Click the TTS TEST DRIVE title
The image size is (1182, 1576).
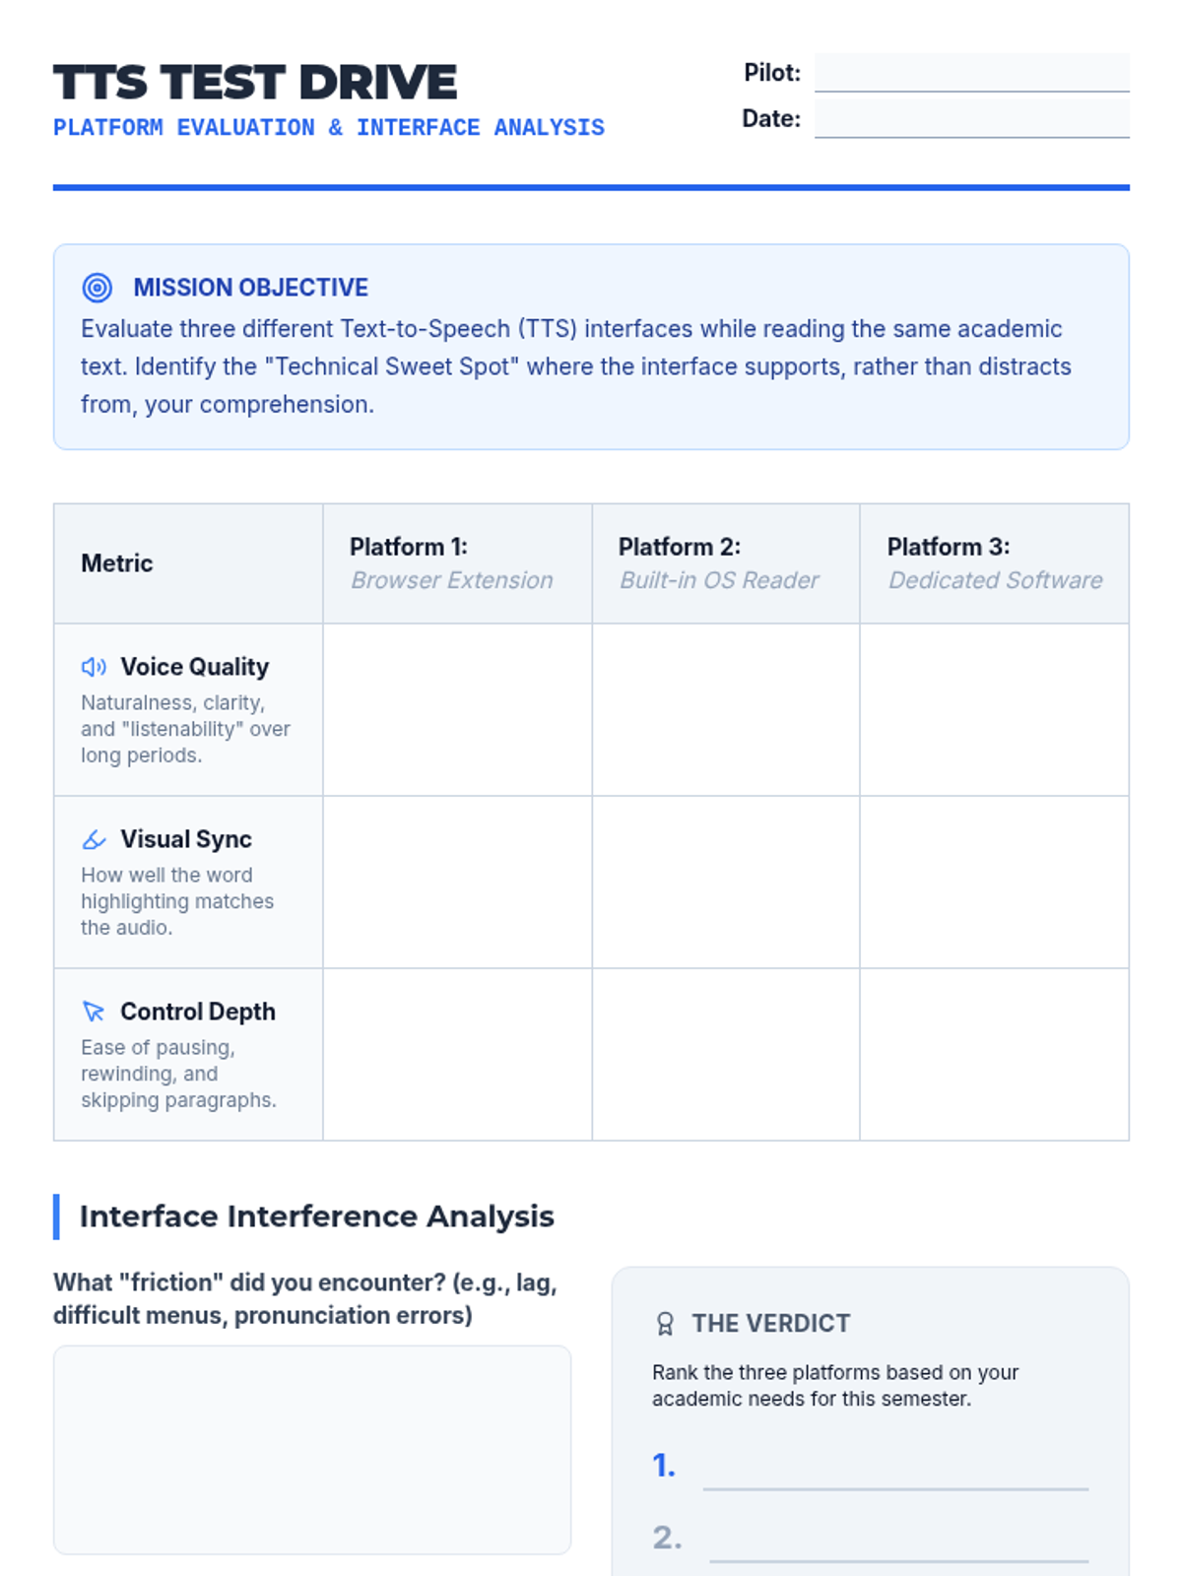point(255,83)
